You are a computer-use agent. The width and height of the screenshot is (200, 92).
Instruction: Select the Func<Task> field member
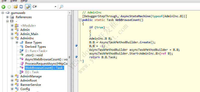tap(36, 51)
